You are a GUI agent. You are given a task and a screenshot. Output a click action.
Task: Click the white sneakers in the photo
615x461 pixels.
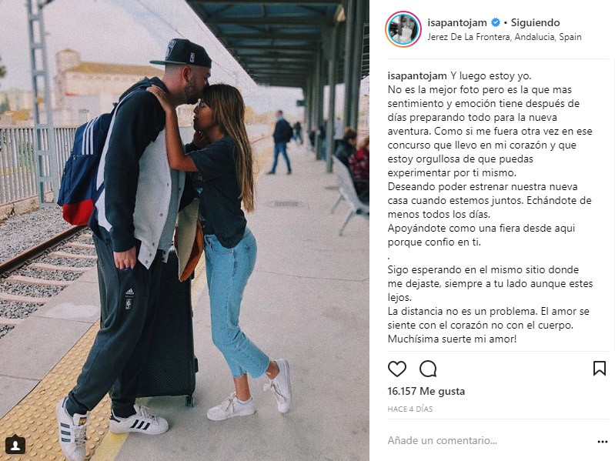(249, 392)
